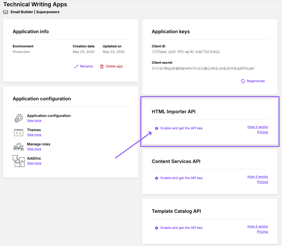Viewport: 282px width, 246px height.
Task: Click the Themes code window icon
Action: tap(19, 132)
